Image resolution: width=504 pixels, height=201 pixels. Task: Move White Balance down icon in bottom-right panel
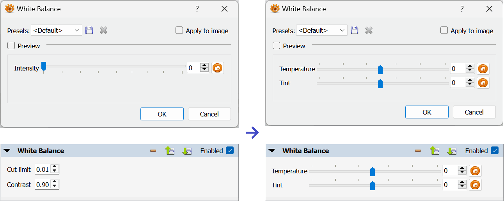click(452, 151)
